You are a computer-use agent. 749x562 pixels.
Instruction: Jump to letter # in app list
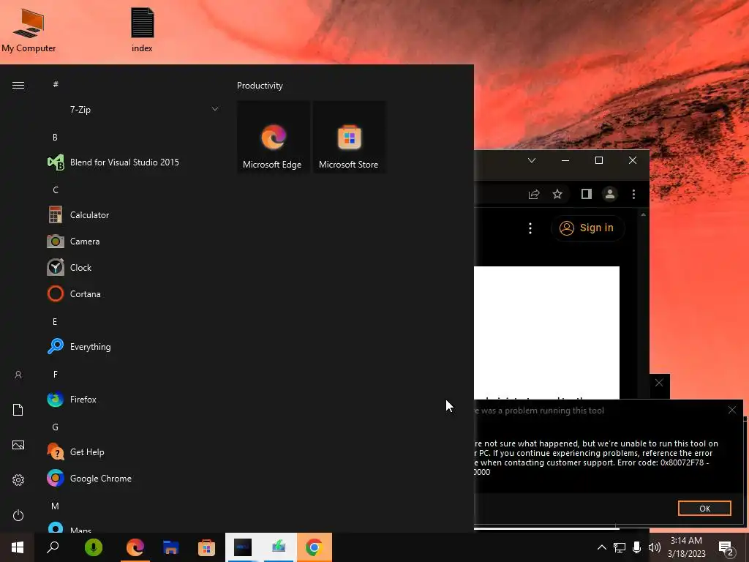tap(56, 84)
